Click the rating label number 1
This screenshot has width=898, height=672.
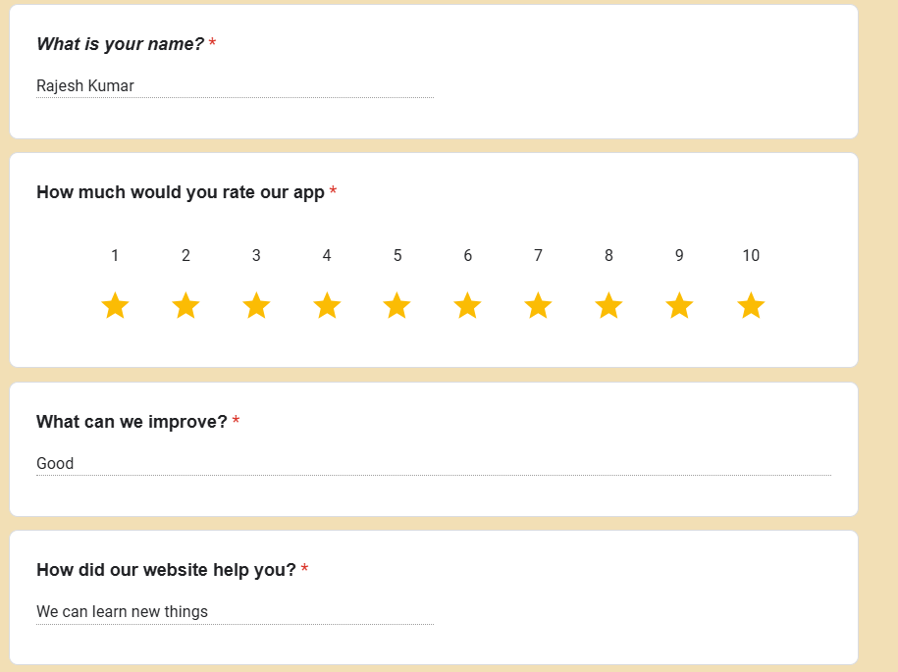[x=115, y=256]
